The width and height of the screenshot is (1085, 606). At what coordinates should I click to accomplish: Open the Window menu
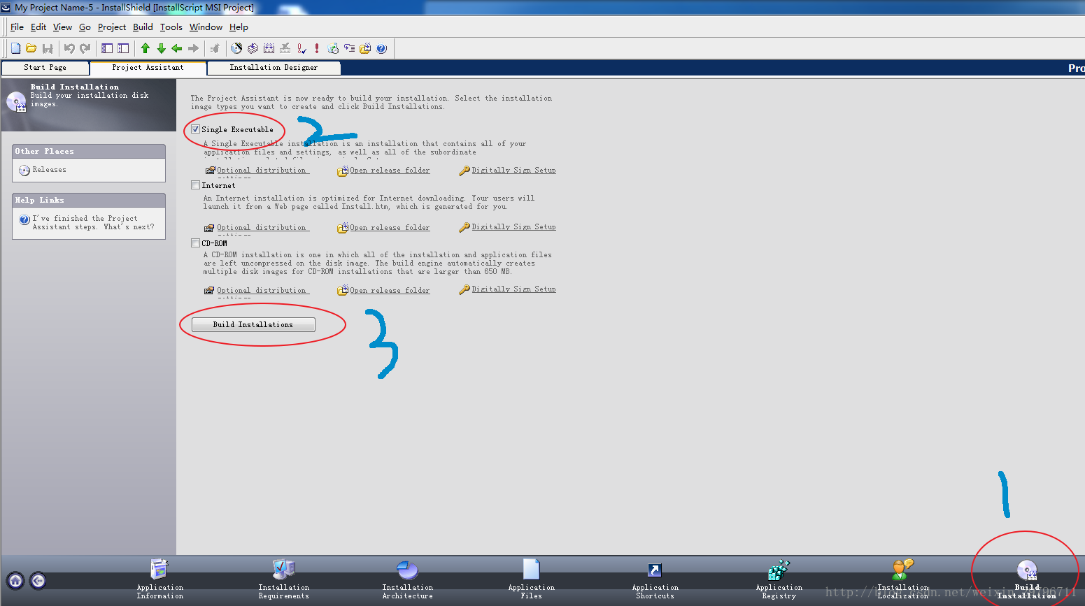(x=206, y=27)
